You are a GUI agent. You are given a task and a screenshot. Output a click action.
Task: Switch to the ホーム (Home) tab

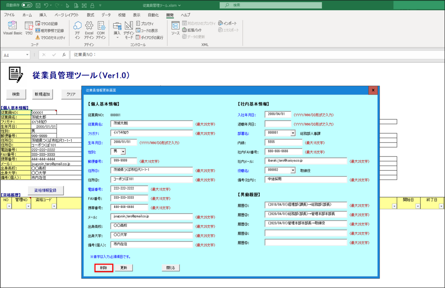point(27,15)
